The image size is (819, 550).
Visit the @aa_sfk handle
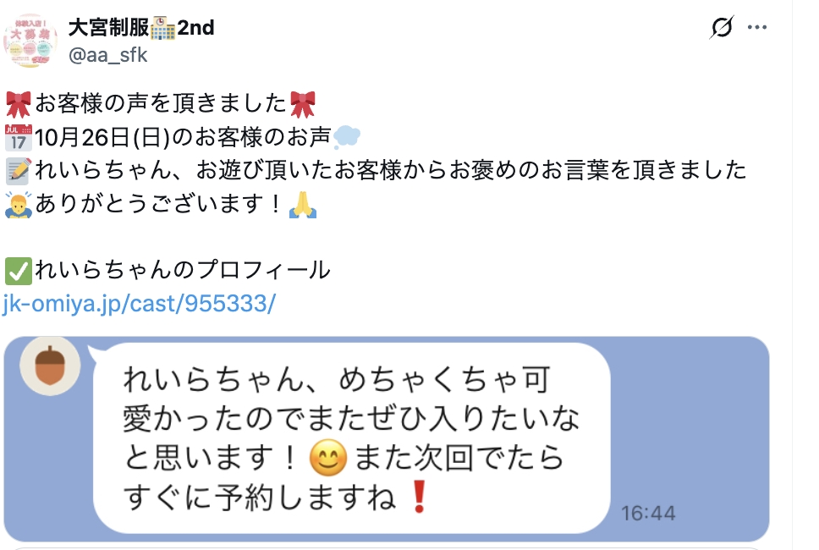[x=108, y=55]
